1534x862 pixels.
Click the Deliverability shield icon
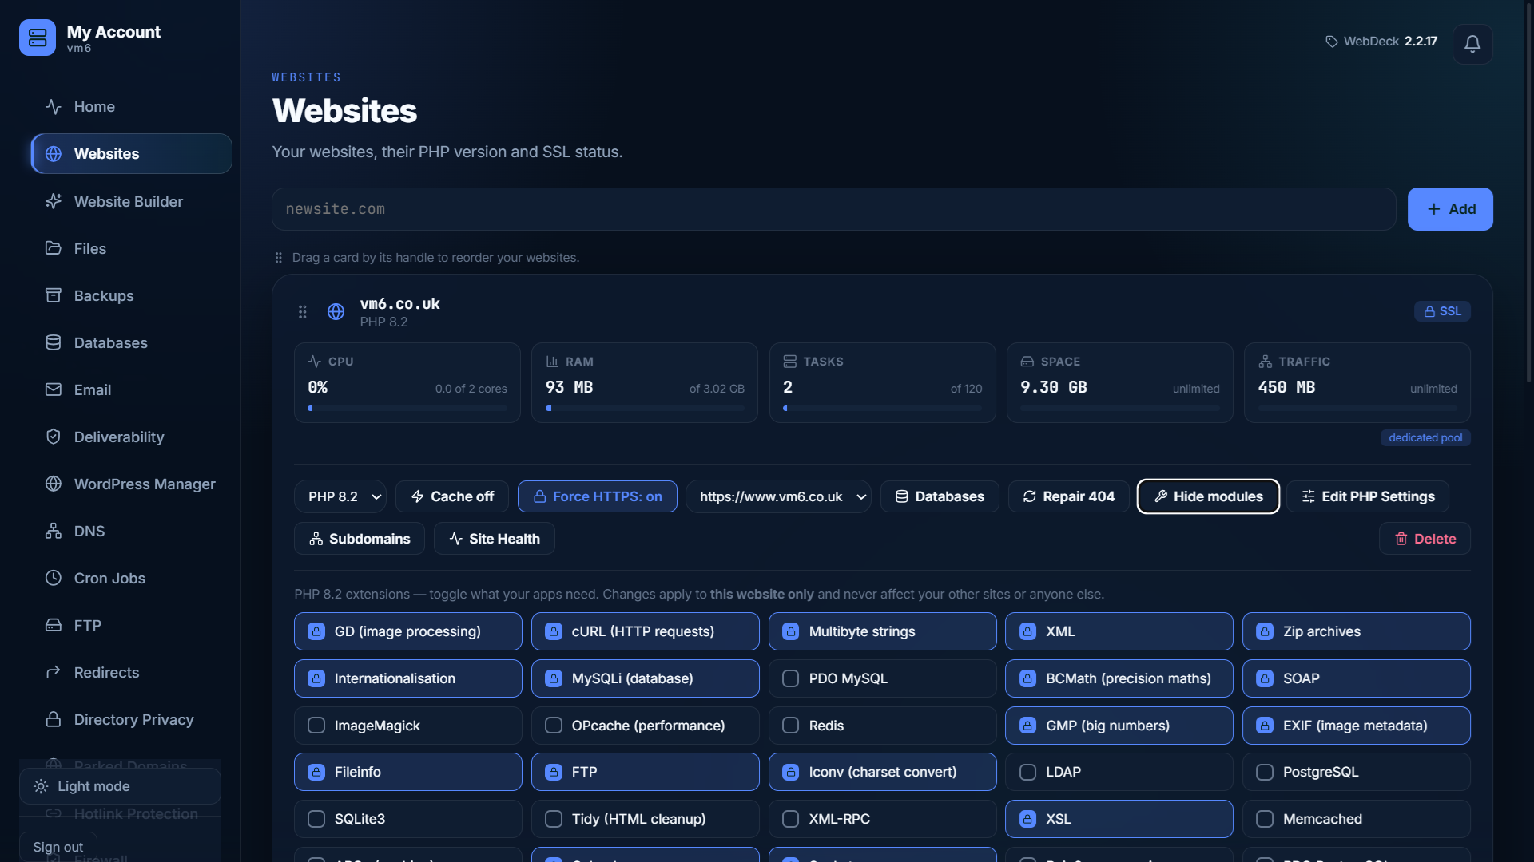[x=54, y=437]
